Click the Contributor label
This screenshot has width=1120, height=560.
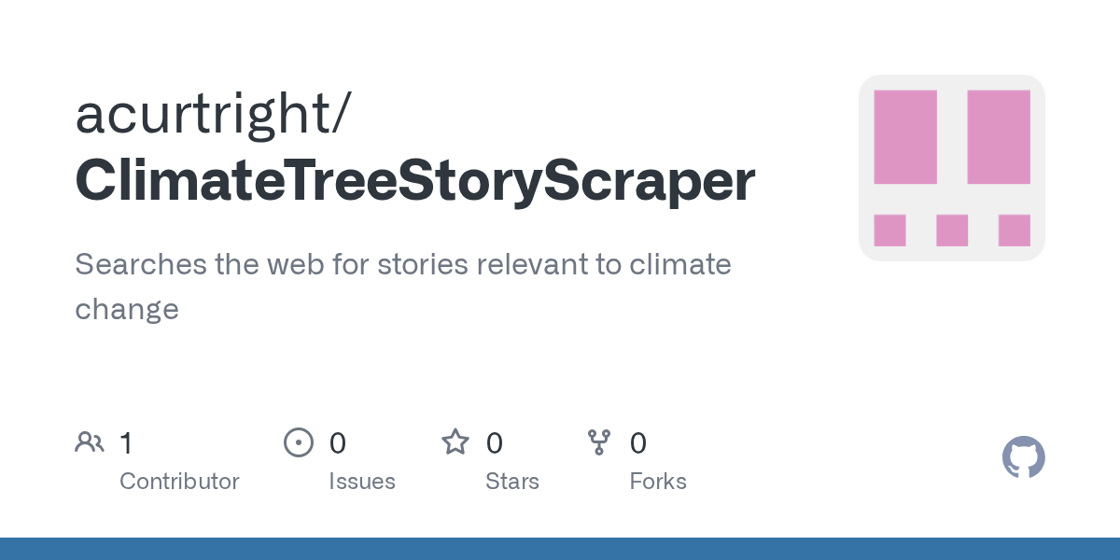click(x=179, y=482)
